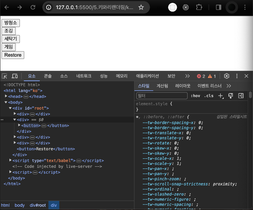Click the site information icon in address bar
253x210 pixels.
click(48, 7)
